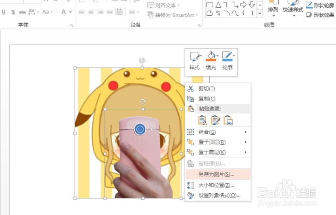Screen dimensions: 336x215
Task: Select rounded rectangle shape in gallery
Action: click(210, 4)
